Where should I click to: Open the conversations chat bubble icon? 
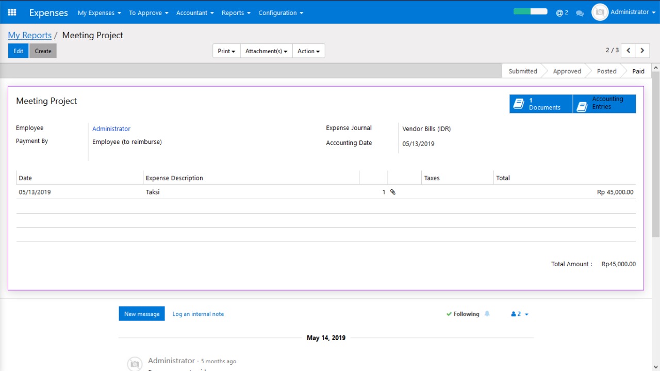point(580,13)
